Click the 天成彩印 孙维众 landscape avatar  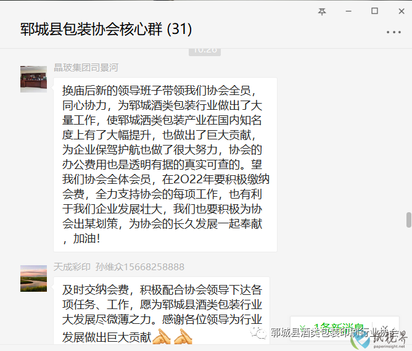tap(34, 278)
